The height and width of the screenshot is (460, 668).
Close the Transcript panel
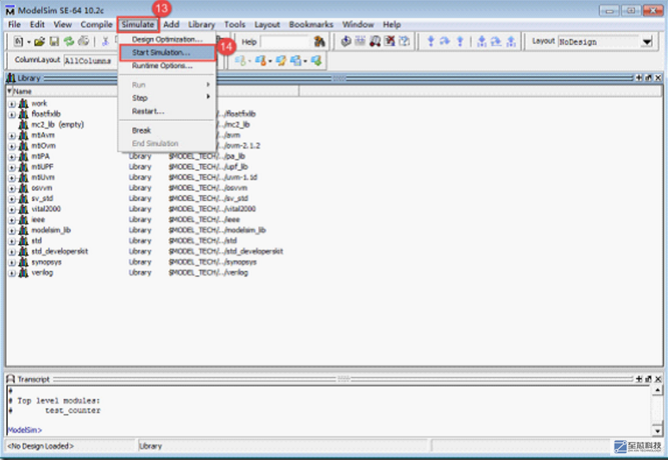point(658,379)
